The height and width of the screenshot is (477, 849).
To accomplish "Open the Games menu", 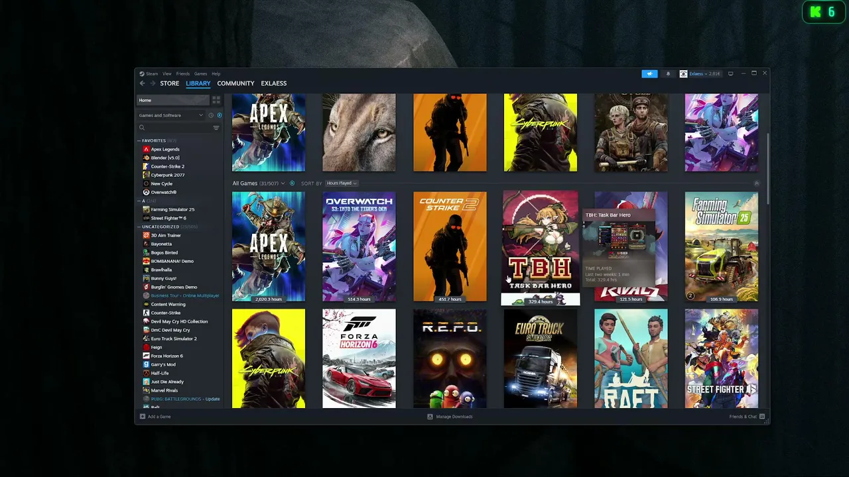I will 200,74.
